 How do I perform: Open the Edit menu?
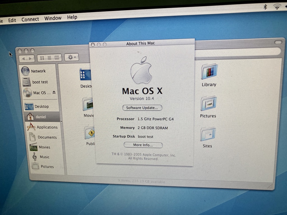click(x=12, y=20)
